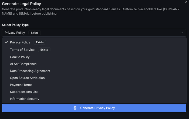Collapse the policy type dropdown chevron

coord(182,33)
